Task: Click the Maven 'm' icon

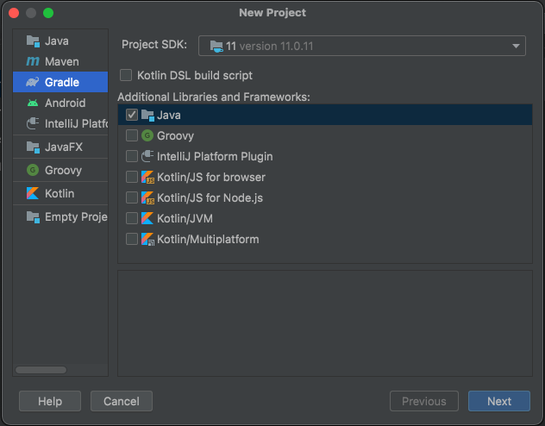Action: coord(33,61)
